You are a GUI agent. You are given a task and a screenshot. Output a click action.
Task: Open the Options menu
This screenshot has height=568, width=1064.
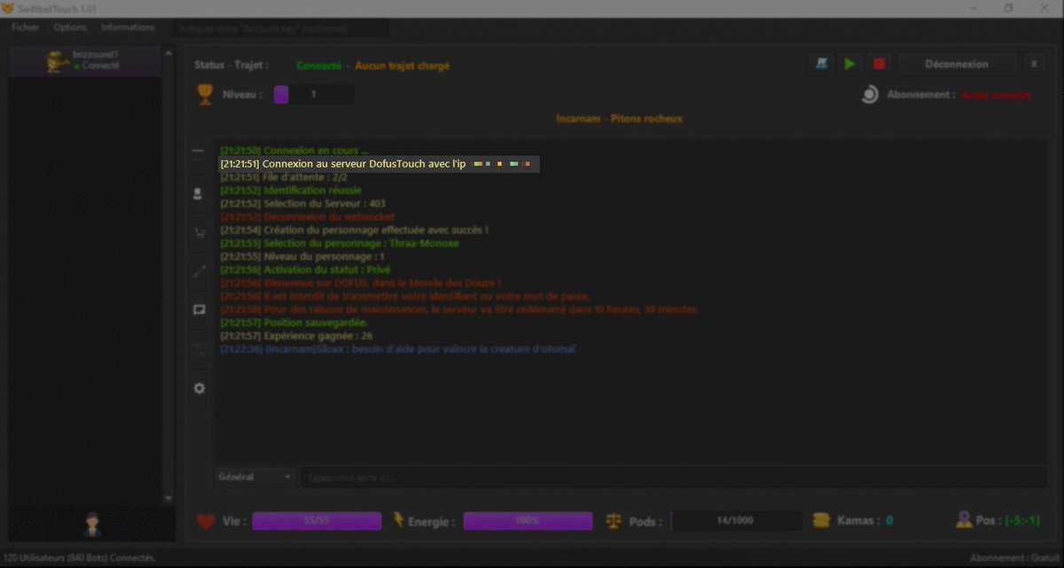click(x=70, y=27)
